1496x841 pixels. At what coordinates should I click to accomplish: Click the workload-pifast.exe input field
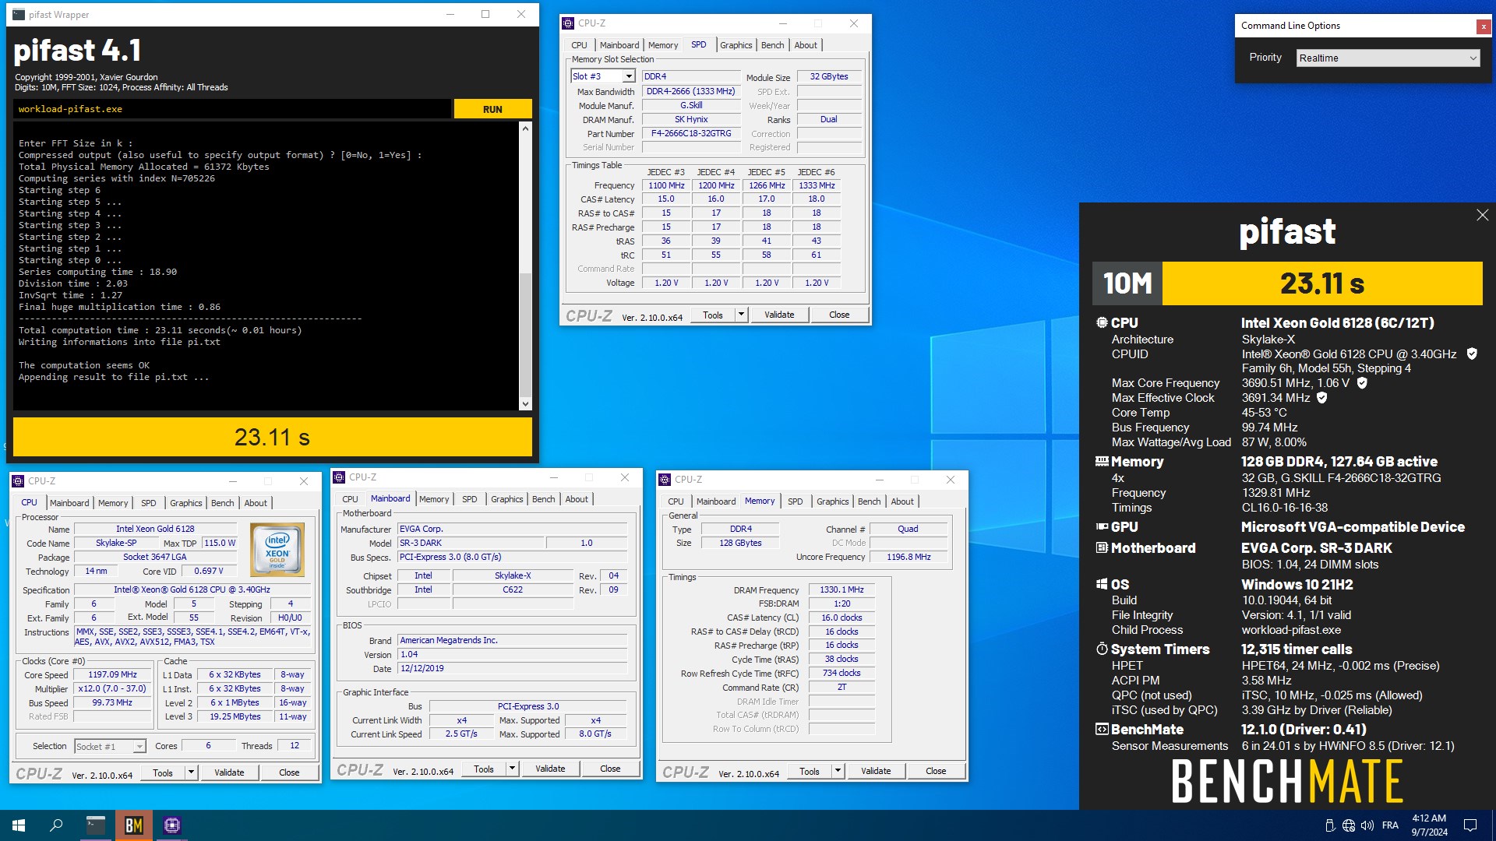click(x=232, y=109)
